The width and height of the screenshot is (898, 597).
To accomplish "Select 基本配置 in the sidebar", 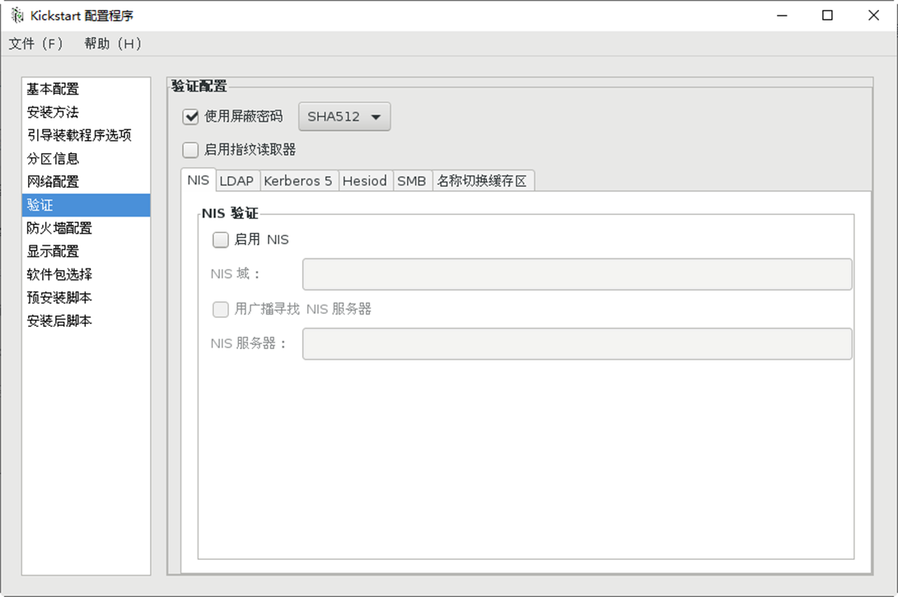I will pos(86,89).
